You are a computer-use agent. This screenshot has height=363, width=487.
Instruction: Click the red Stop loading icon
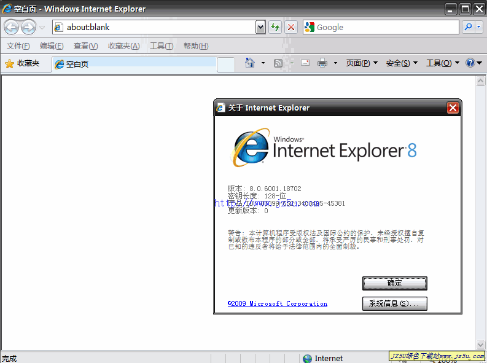291,27
